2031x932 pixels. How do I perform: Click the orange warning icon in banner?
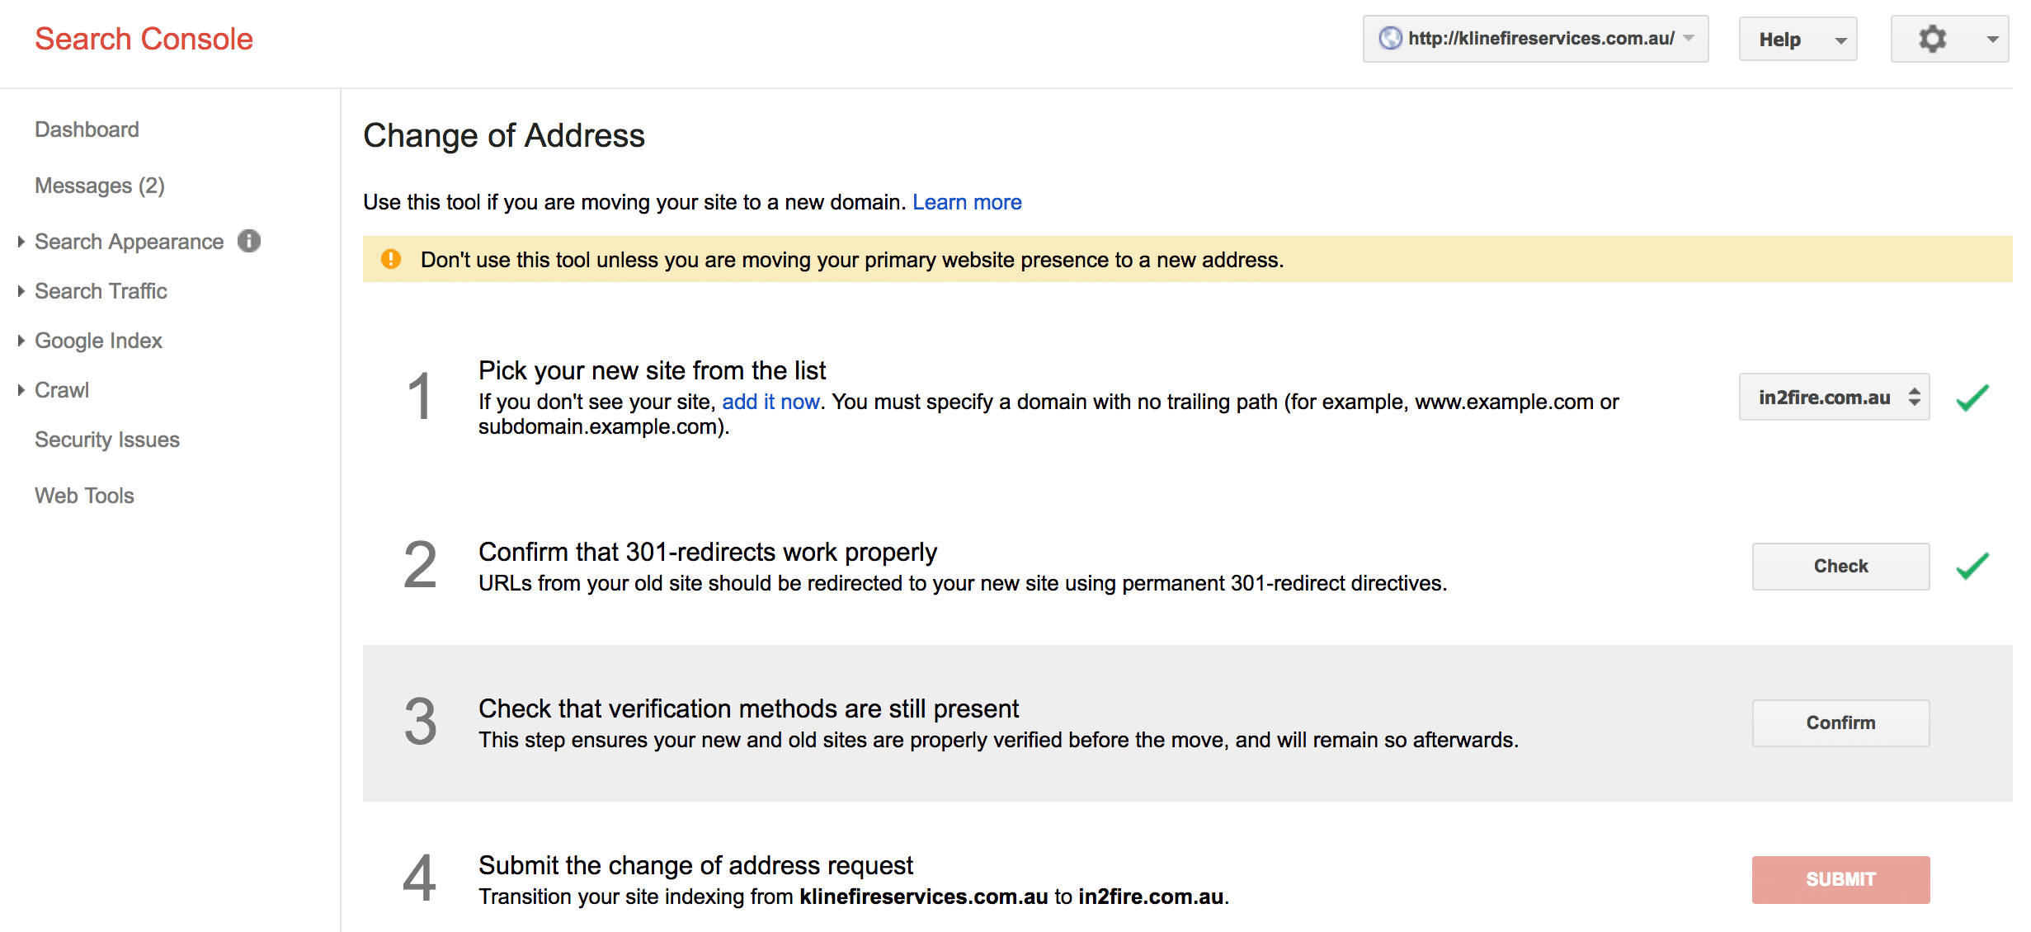click(391, 259)
